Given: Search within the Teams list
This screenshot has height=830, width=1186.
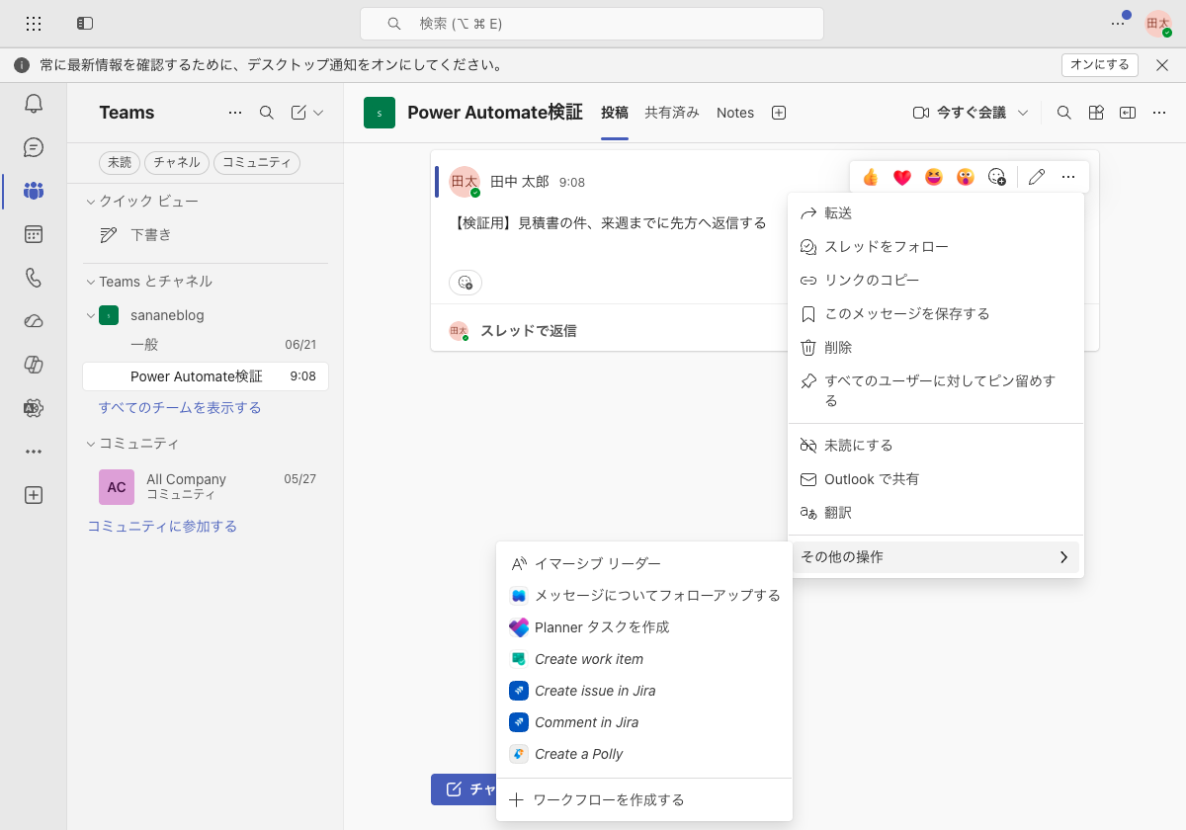Looking at the screenshot, I should (x=267, y=113).
